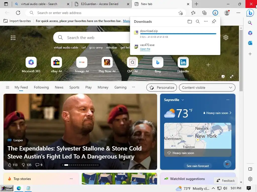Open Heavy rain soon alert arrow

click(x=230, y=113)
